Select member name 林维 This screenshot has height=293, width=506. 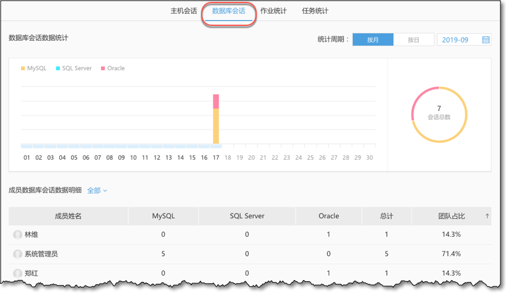tap(31, 234)
